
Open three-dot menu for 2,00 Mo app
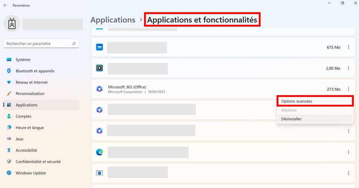[348, 68]
